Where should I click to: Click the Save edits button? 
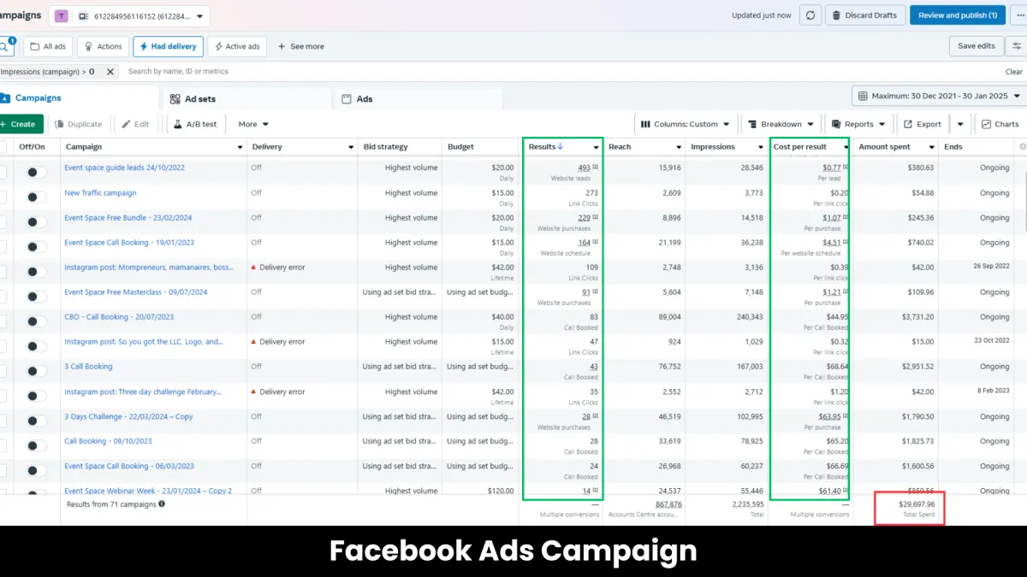click(977, 46)
